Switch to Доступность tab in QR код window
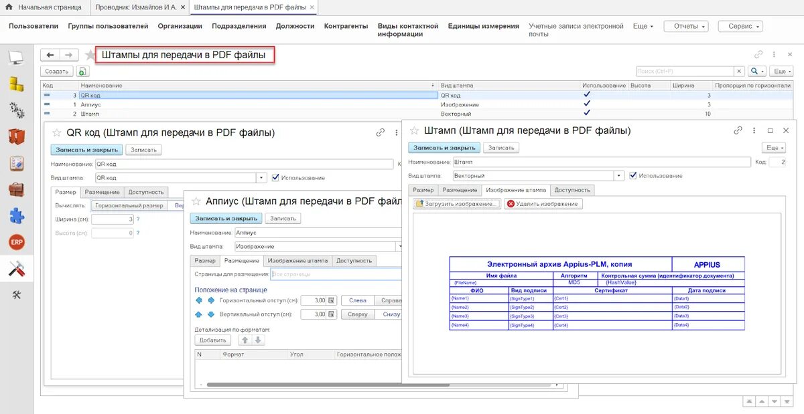 click(146, 192)
